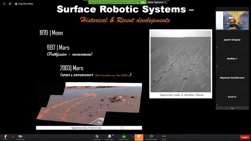Select the ARyaman Deshbhratar participant tile
Viewport: 251px width, 141px height.
232,78
